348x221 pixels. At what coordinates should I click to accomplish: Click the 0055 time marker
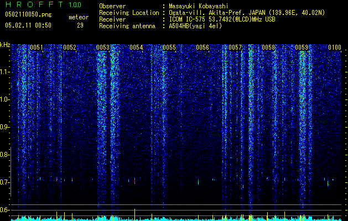(169, 48)
